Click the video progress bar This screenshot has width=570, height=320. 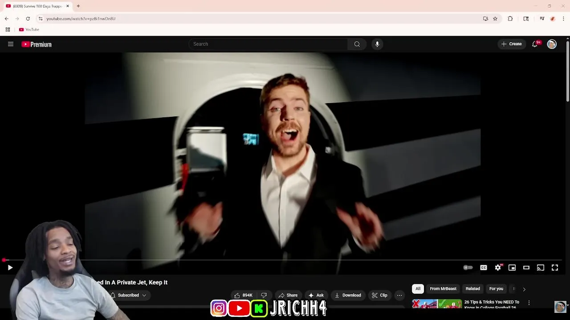point(283,260)
